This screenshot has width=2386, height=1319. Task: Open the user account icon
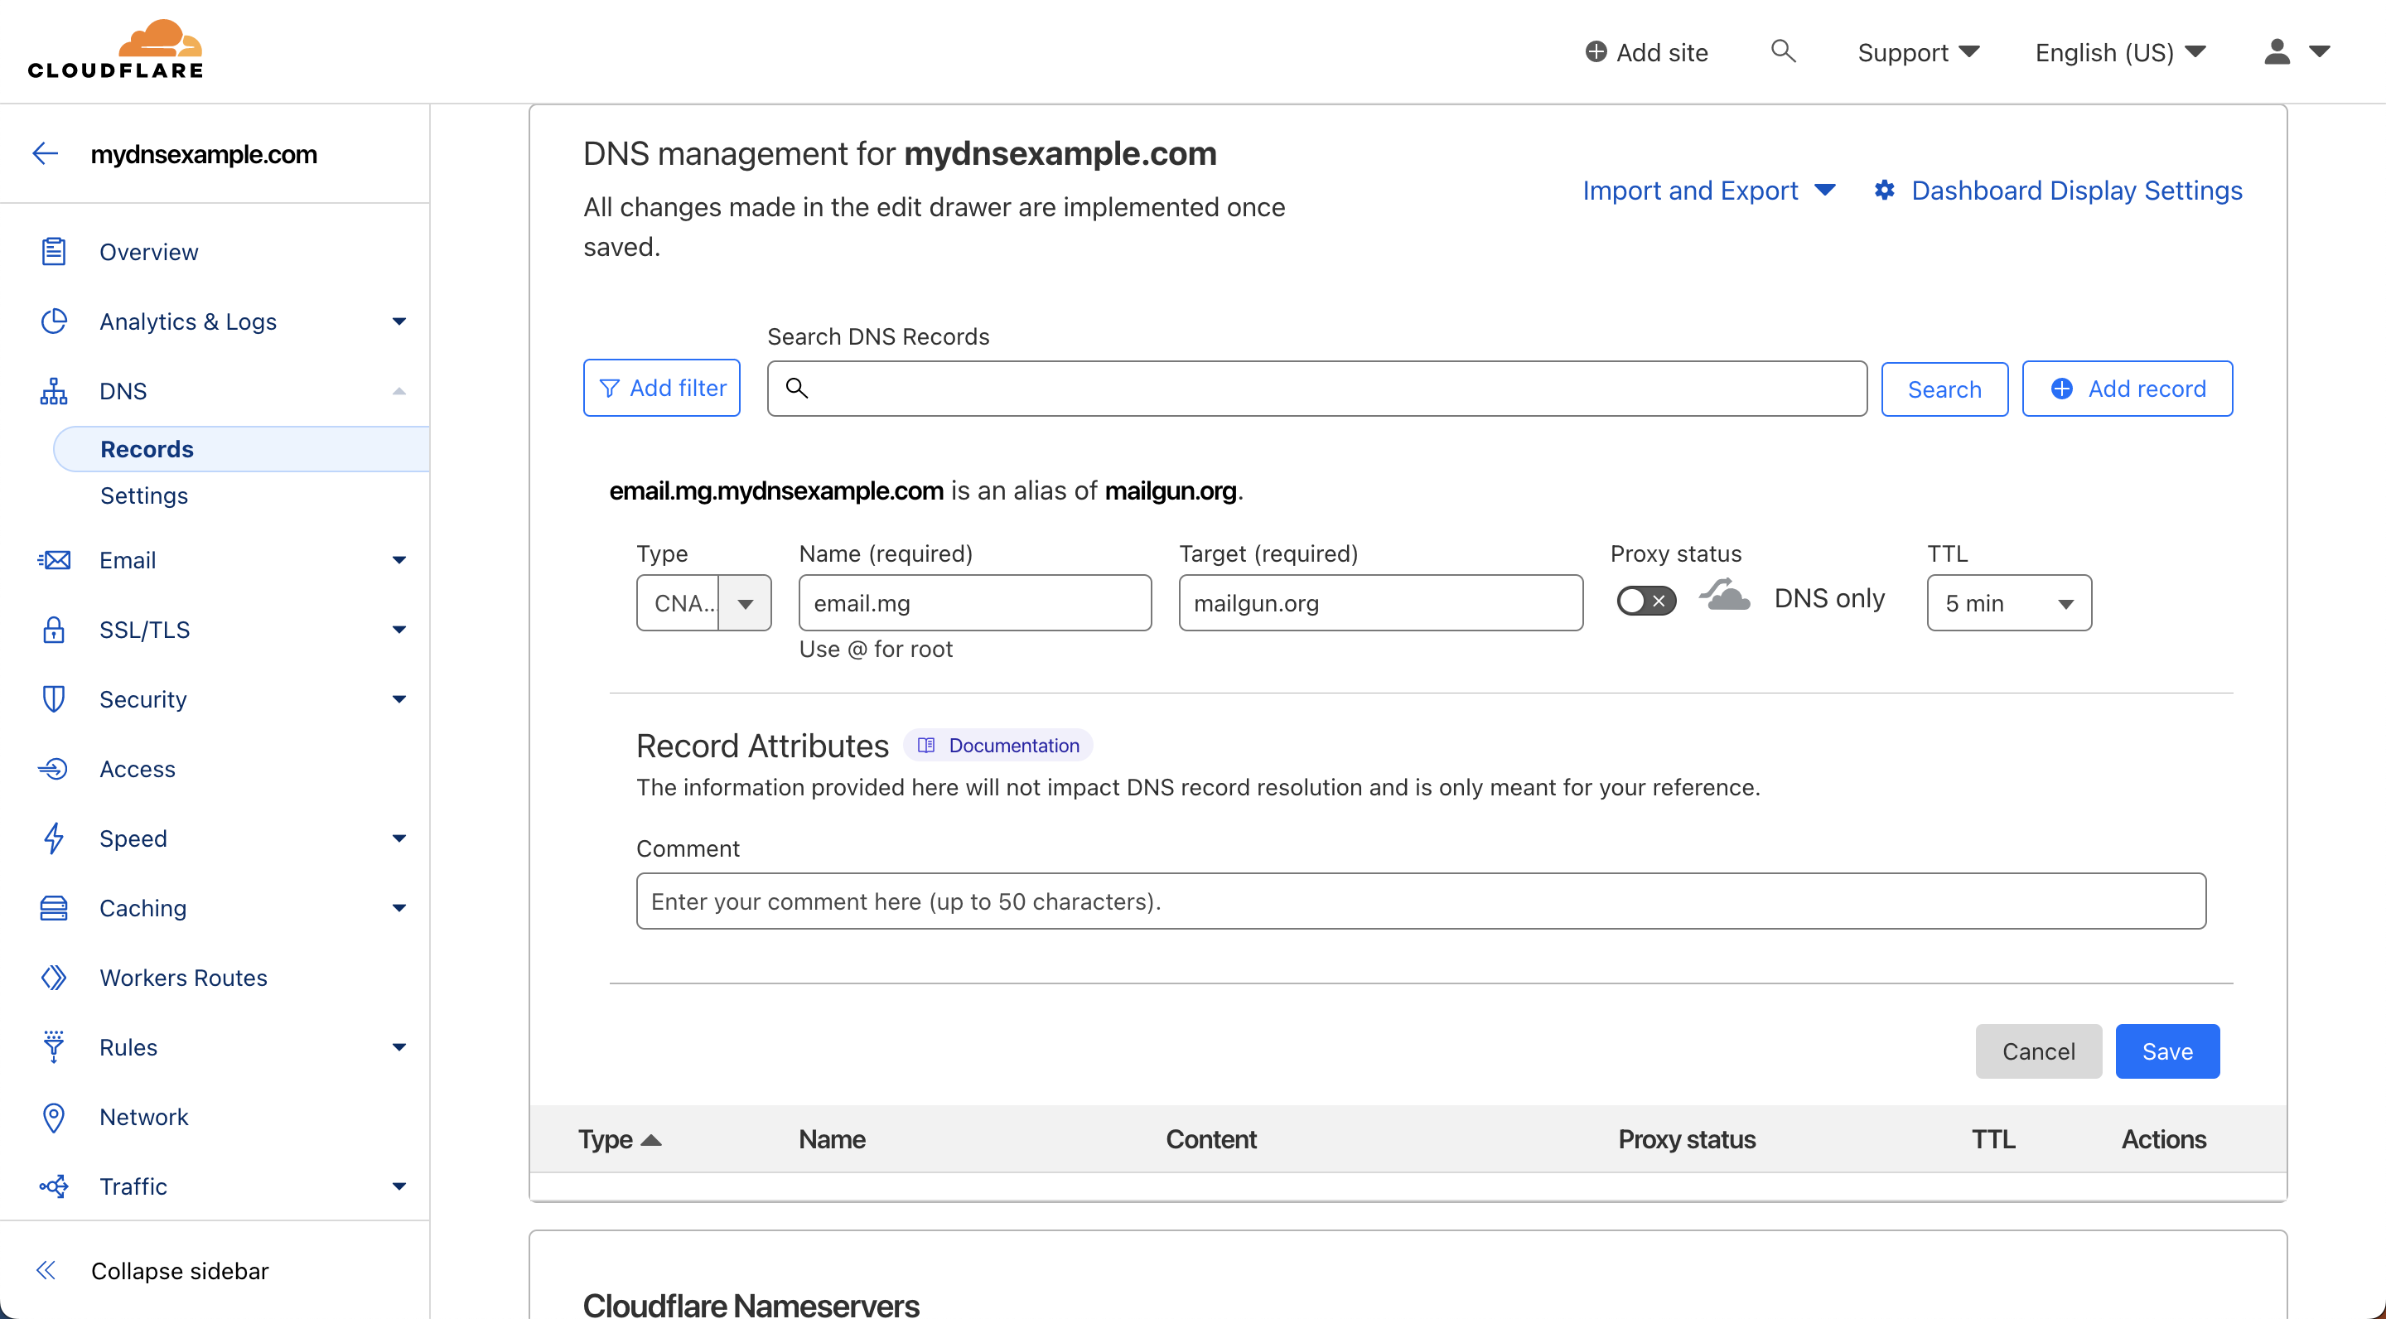2276,52
